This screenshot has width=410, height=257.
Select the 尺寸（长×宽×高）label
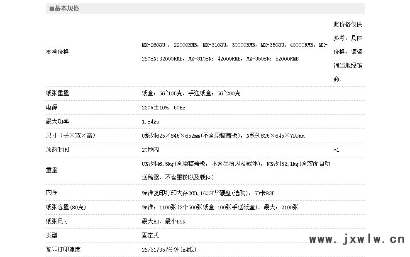pos(71,136)
